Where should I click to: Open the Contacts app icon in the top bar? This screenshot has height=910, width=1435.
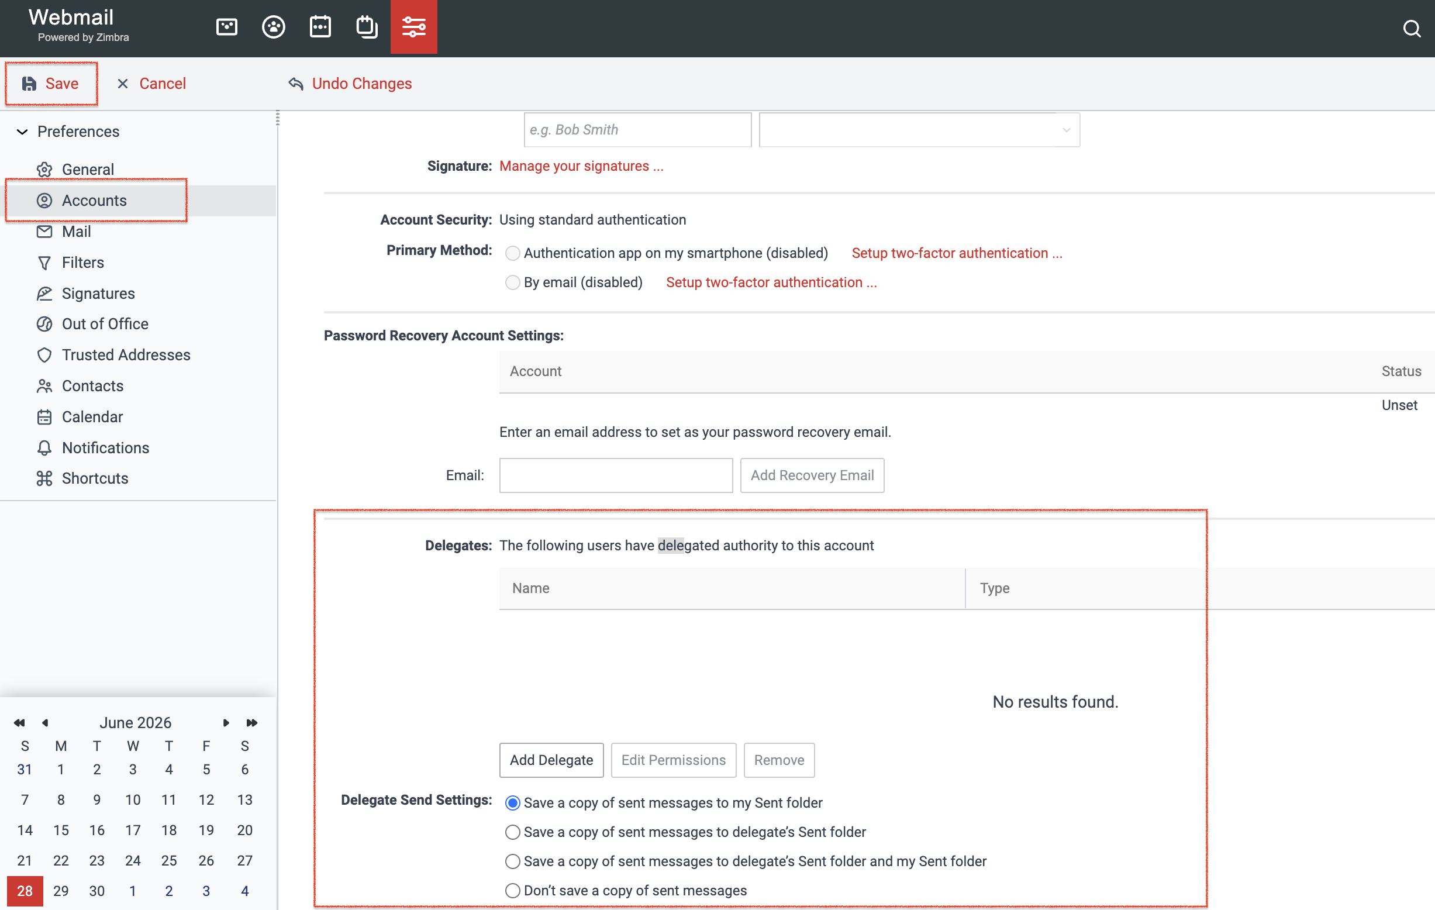tap(274, 27)
